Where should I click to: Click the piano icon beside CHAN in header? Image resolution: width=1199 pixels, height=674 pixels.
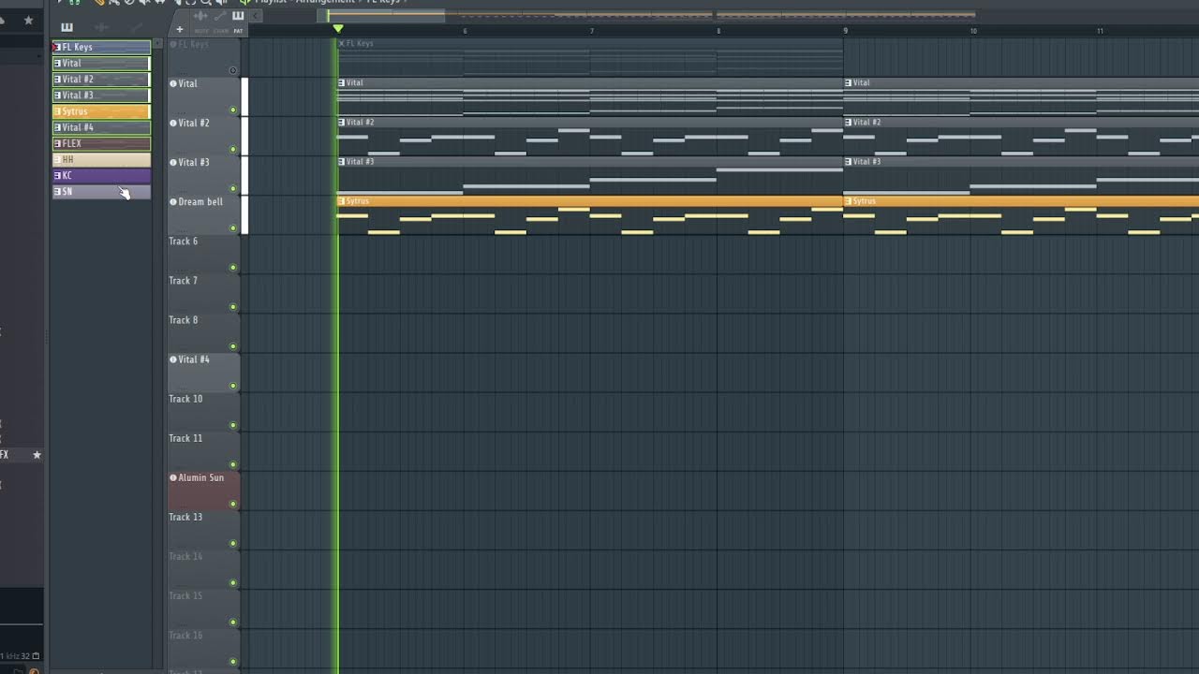tap(238, 16)
